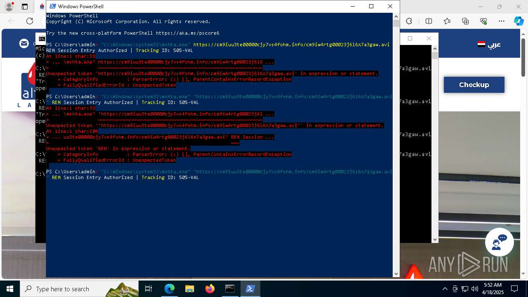The image size is (528, 297).
Task: Click the email envelope icon on webpage
Action: click(x=24, y=43)
